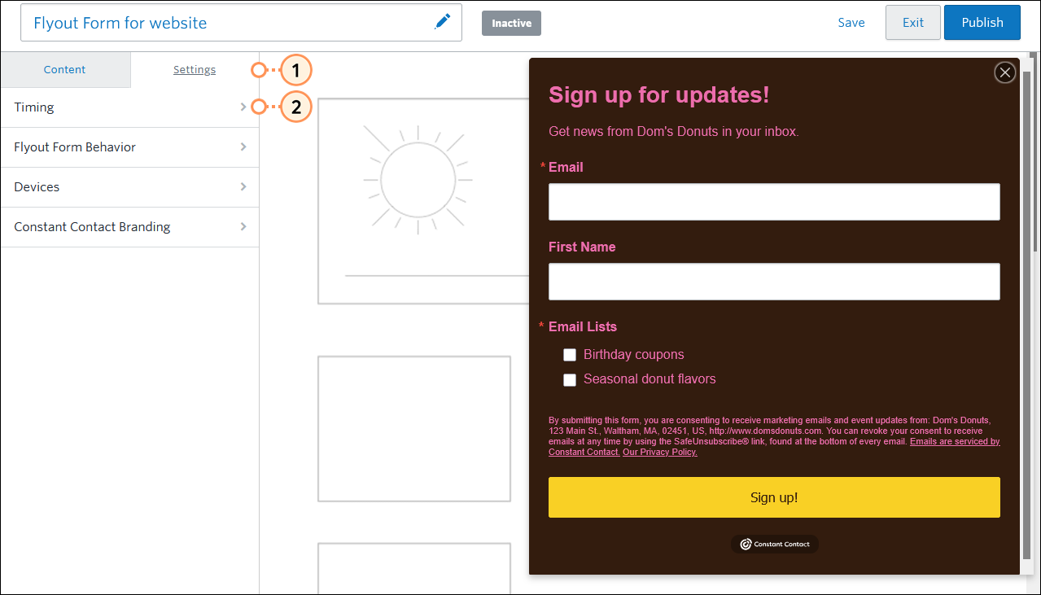
Task: Open the Our Privacy Policy link
Action: (659, 452)
